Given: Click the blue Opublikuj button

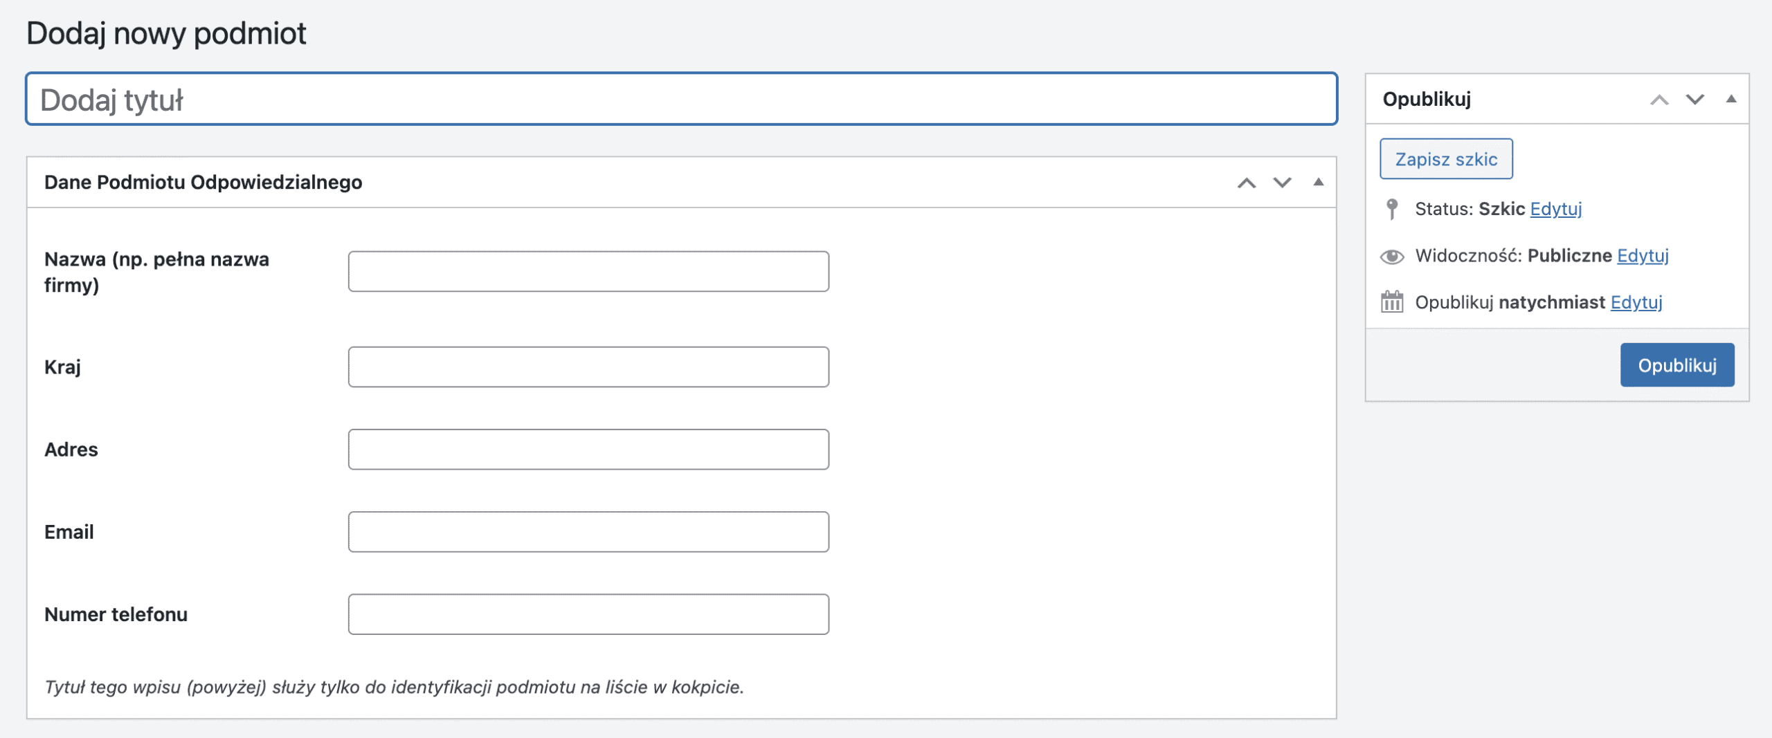Looking at the screenshot, I should tap(1676, 365).
